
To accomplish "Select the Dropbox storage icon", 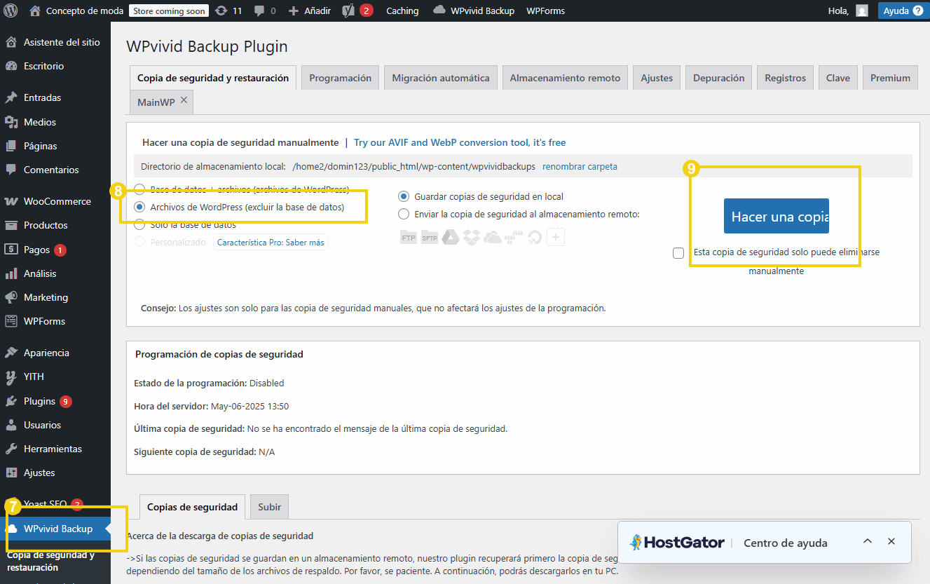I will tap(472, 238).
